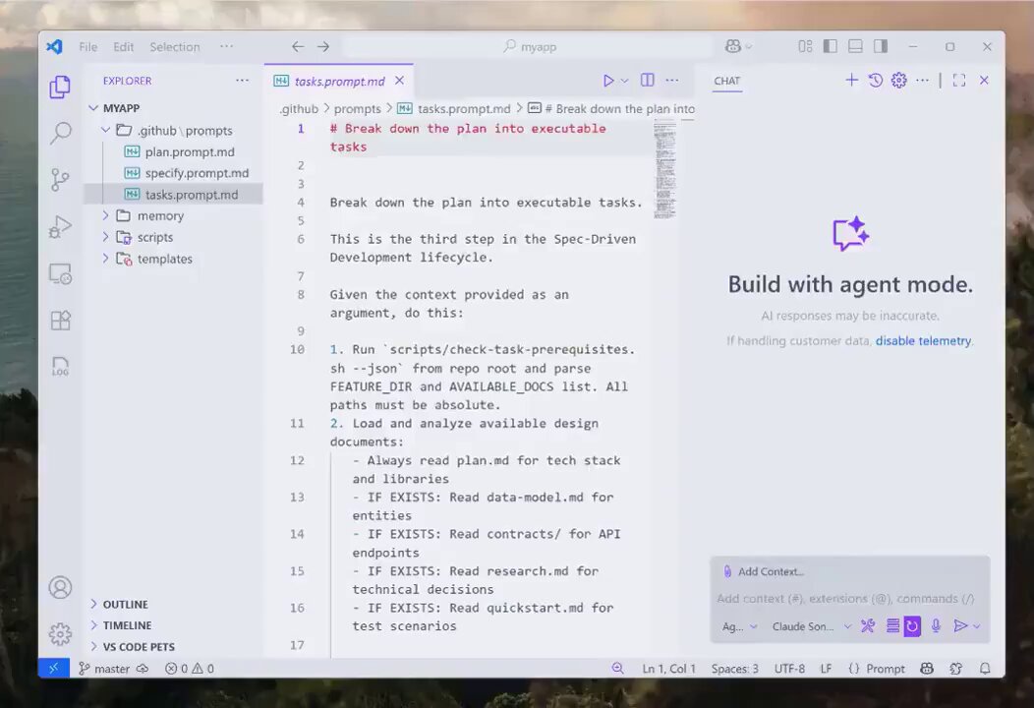The width and height of the screenshot is (1034, 708).
Task: Open the Run and Debug view
Action: pos(60,227)
